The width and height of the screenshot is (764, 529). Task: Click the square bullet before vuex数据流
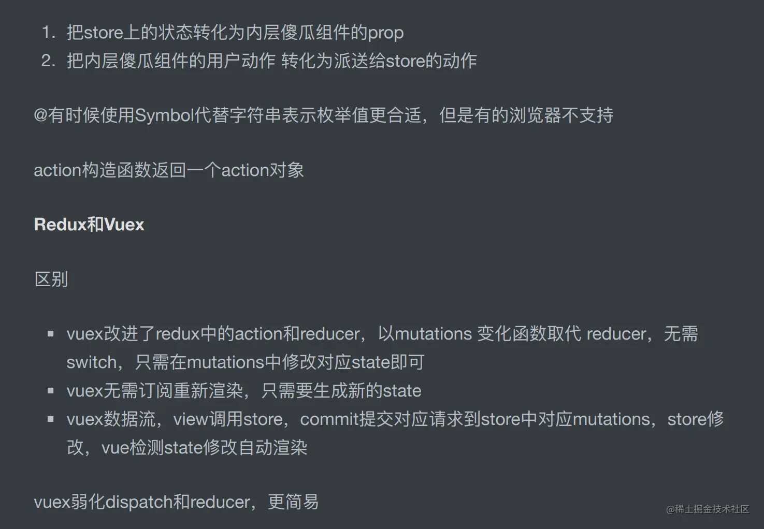[51, 419]
